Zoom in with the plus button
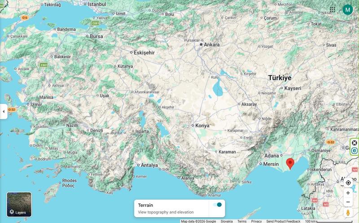The width and height of the screenshot is (359, 223). click(348, 193)
